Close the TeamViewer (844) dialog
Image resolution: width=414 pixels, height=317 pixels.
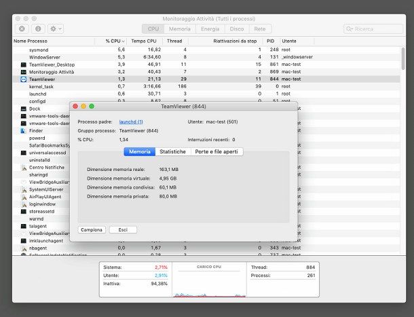coord(75,106)
